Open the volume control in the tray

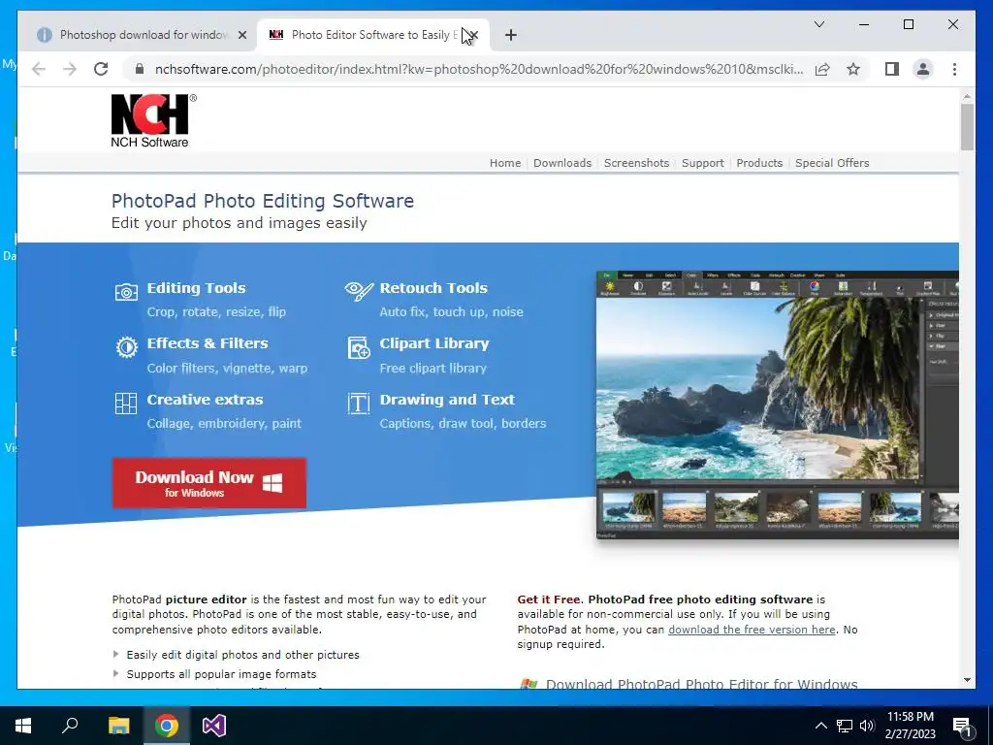[x=867, y=726]
